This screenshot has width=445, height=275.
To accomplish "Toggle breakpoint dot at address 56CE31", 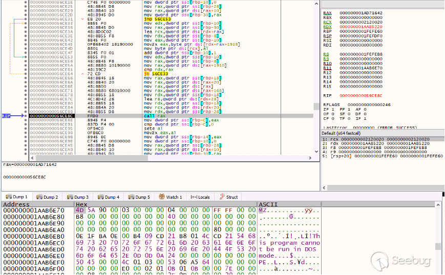I will coord(26,19).
